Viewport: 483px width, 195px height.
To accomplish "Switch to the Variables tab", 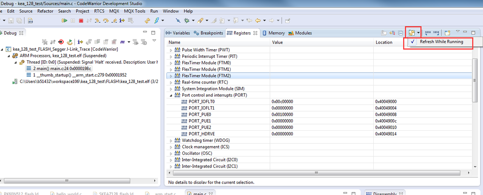I will (178, 33).
